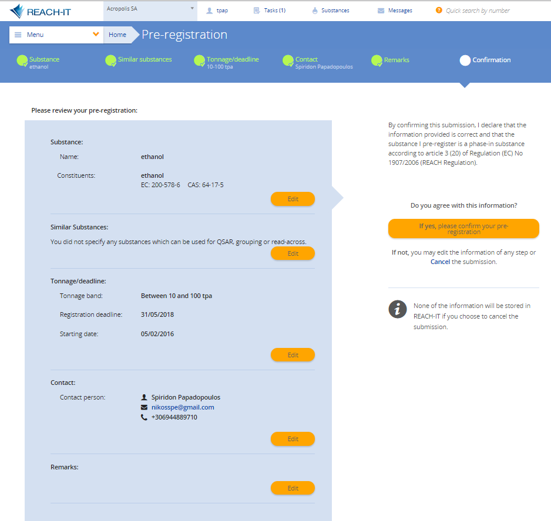The image size is (551, 521).
Task: Click the Remarks step green circle
Action: pyautogui.click(x=377, y=61)
